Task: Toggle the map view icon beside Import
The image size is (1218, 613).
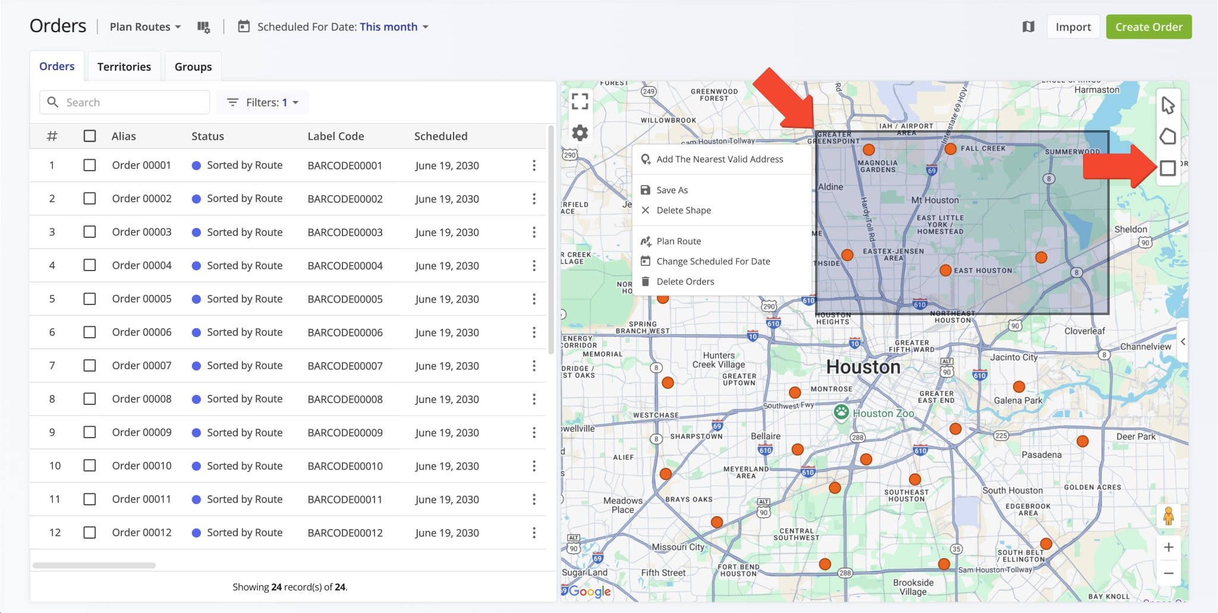Action: (1028, 27)
